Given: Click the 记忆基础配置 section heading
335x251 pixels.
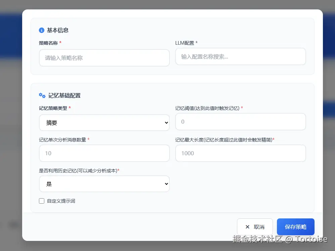Looking at the screenshot, I should click(64, 95).
